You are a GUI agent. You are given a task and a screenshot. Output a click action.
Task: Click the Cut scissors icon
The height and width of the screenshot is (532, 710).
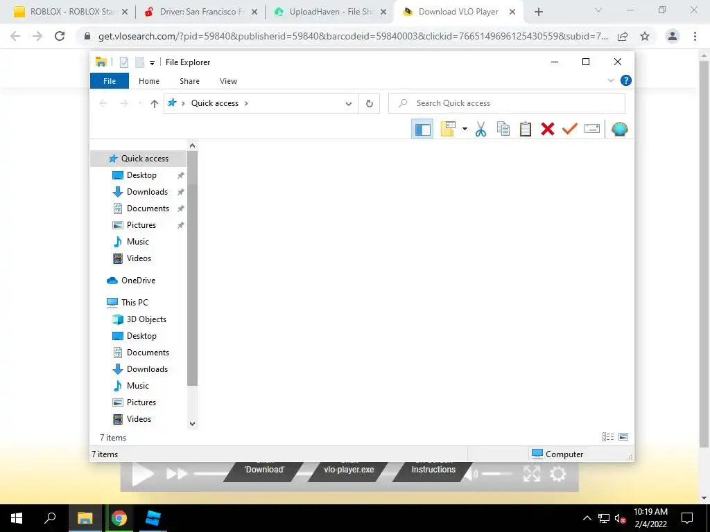[x=480, y=129]
